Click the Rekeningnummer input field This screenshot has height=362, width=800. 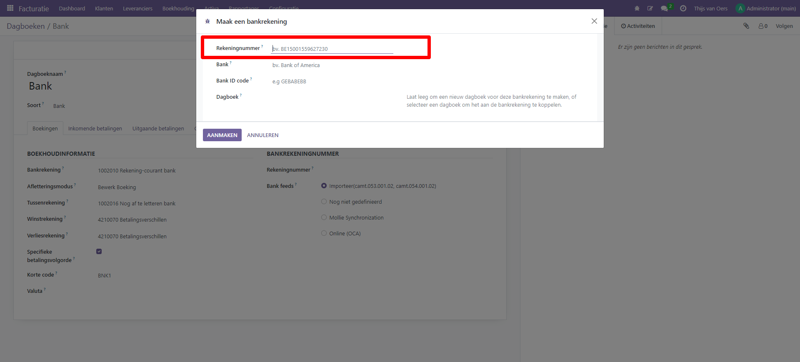pos(332,49)
